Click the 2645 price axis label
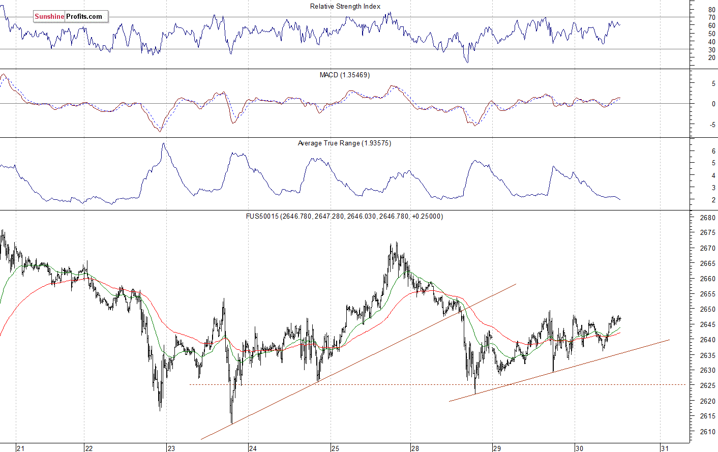718x452 pixels. click(708, 324)
